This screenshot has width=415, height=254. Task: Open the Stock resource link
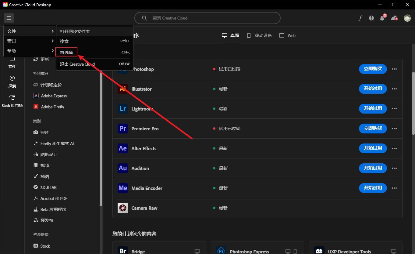[x=41, y=246]
